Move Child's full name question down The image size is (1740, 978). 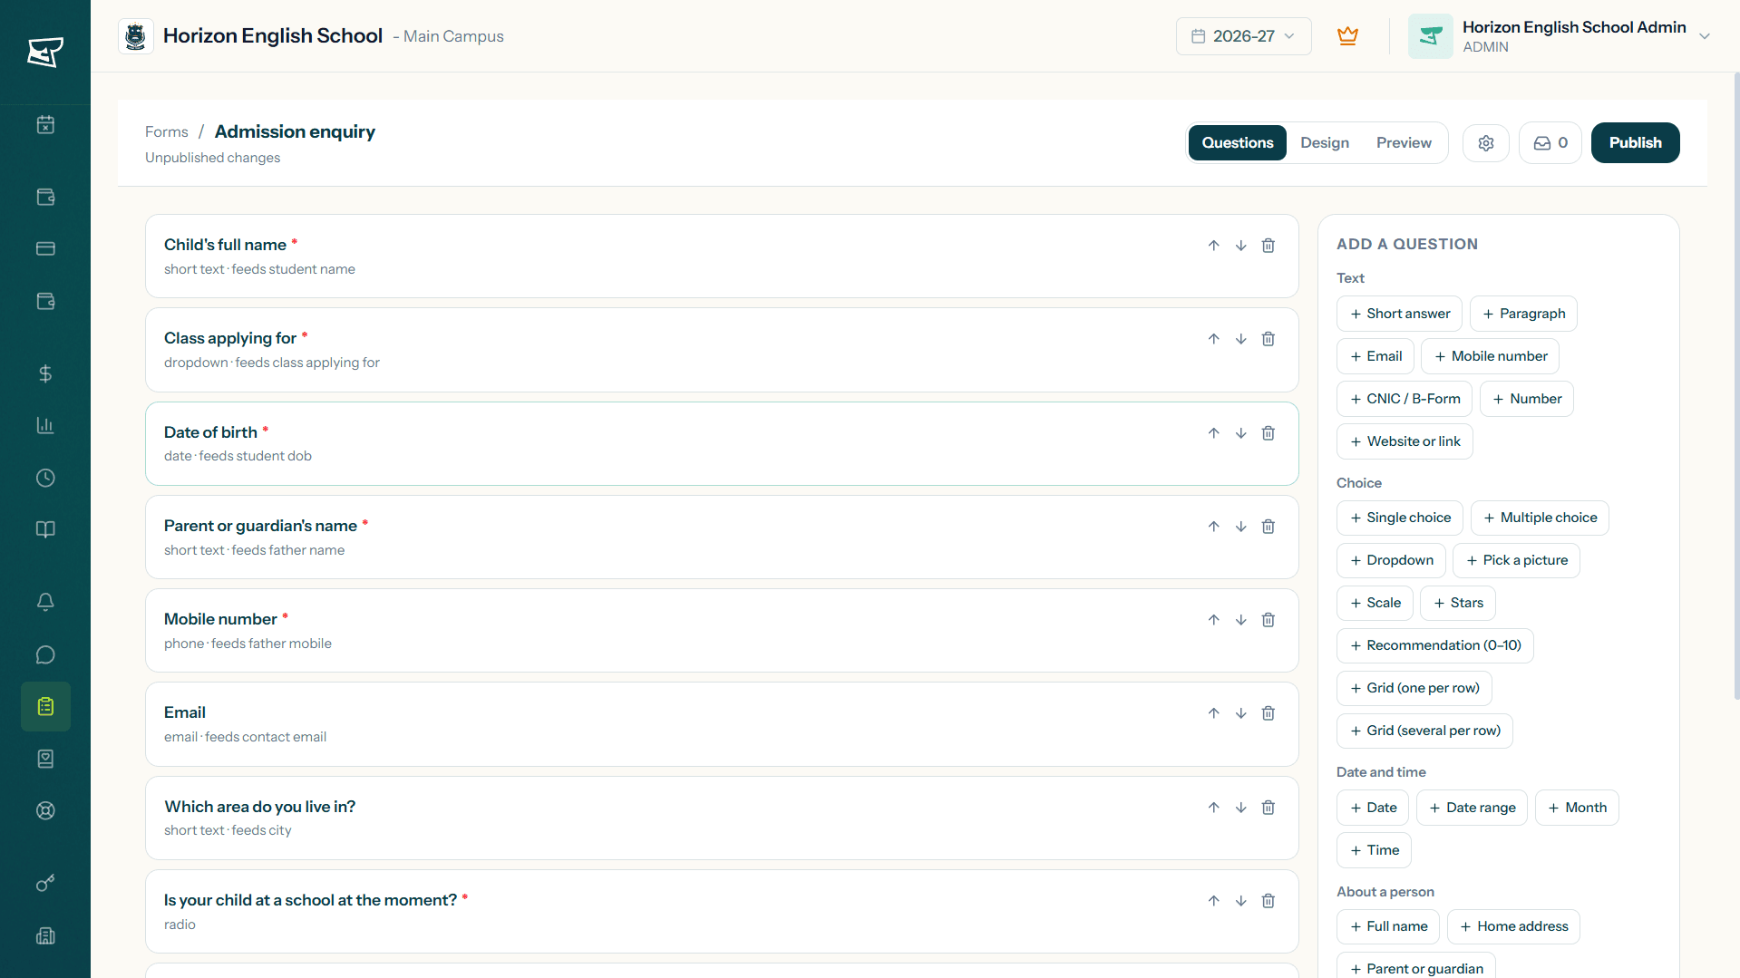click(x=1240, y=246)
